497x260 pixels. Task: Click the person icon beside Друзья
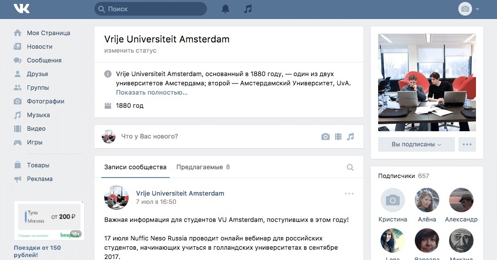click(18, 74)
